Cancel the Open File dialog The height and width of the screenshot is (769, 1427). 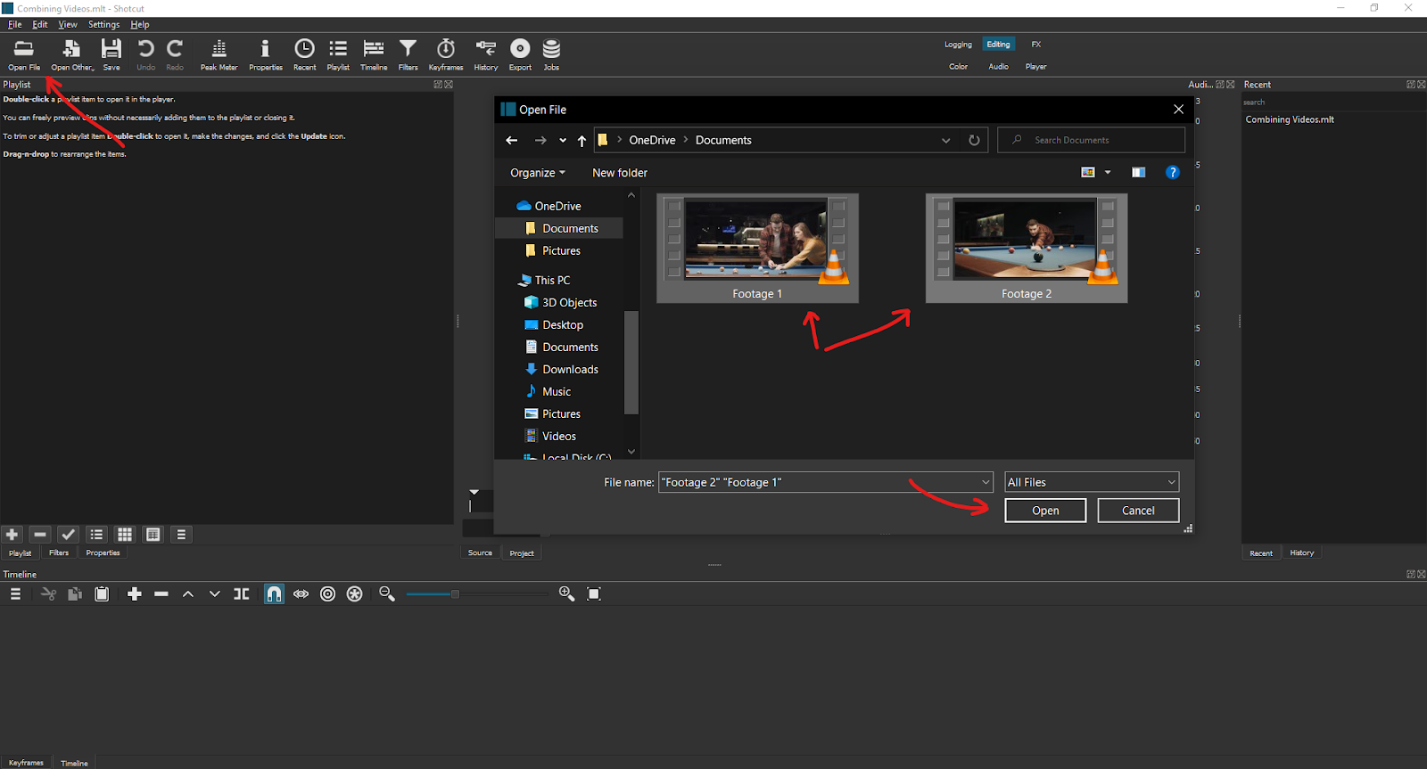point(1138,511)
